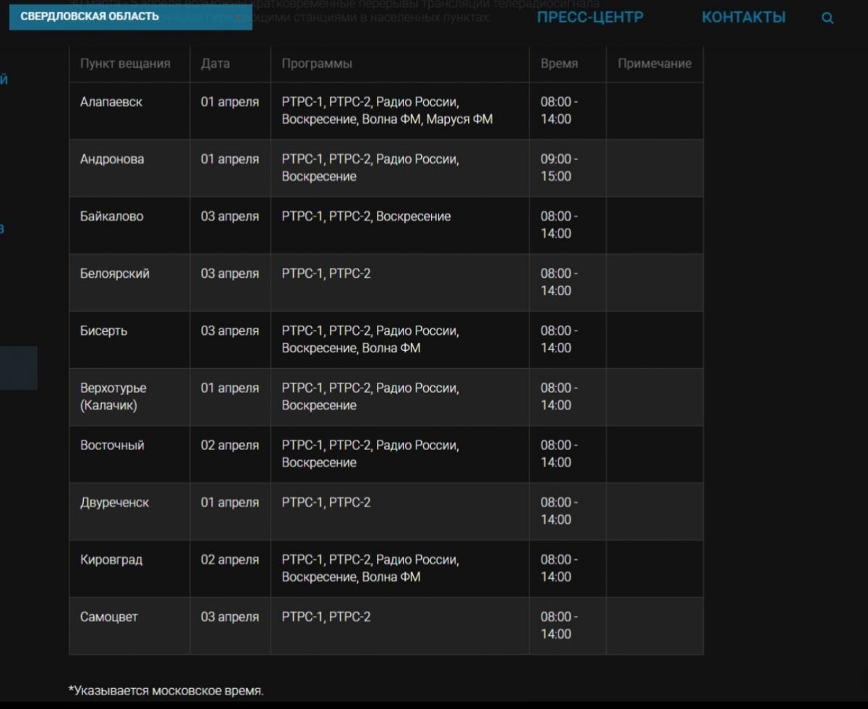Click the Восточный row name
The width and height of the screenshot is (868, 709).
112,445
